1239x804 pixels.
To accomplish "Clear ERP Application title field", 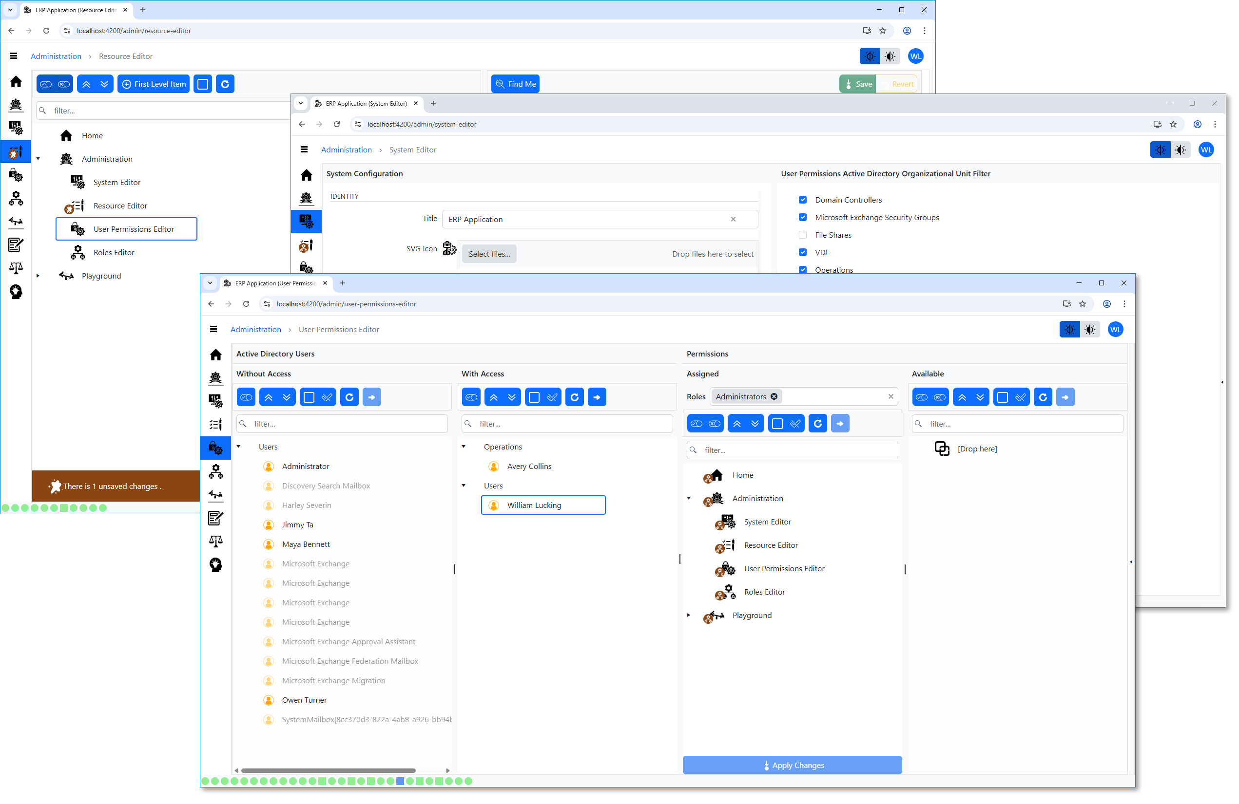I will tap(733, 219).
